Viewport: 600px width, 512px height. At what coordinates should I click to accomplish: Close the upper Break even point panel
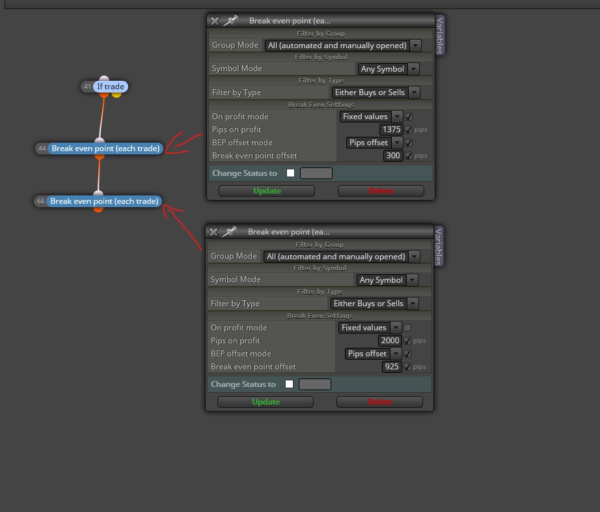pos(215,21)
